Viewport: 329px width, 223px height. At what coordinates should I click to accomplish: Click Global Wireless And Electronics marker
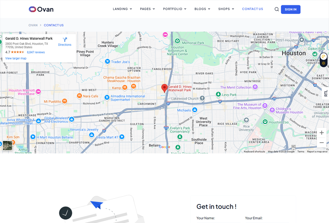click(x=72, y=119)
